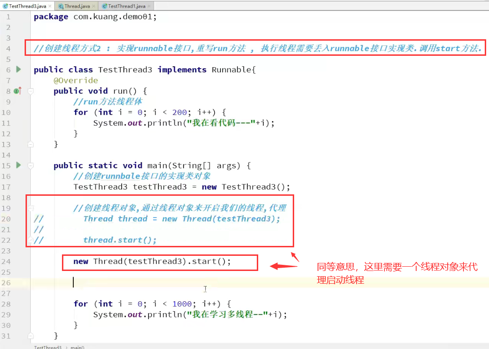Open the main() breadcrumb at the bottom
This screenshot has height=349, width=489.
(78, 347)
